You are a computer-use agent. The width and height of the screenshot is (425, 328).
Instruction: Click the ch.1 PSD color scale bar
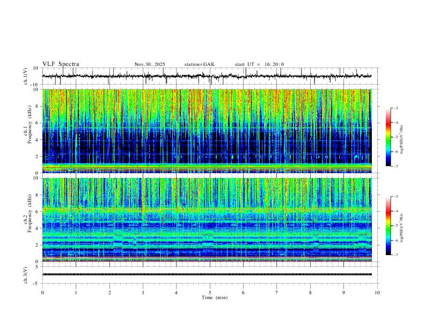coord(388,137)
